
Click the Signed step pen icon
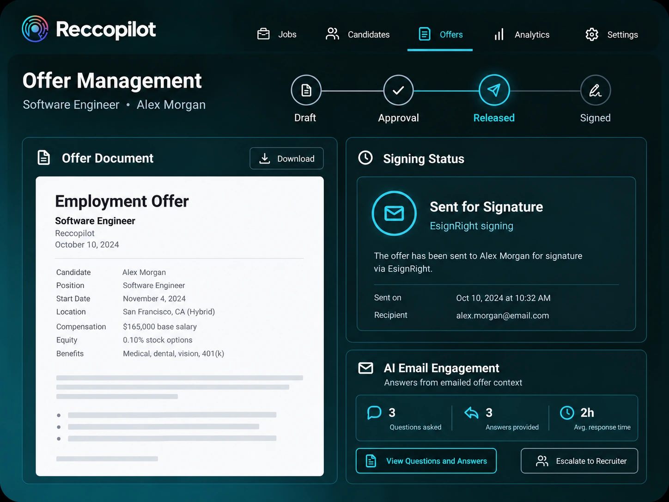click(x=596, y=90)
